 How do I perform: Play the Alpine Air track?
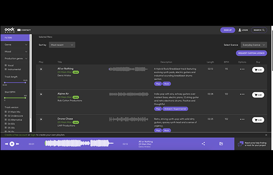41,94
